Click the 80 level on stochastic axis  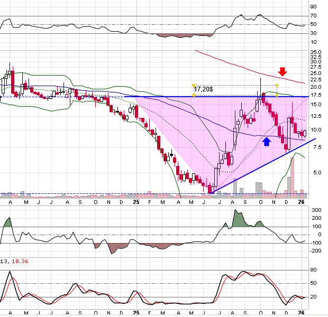[314, 270]
